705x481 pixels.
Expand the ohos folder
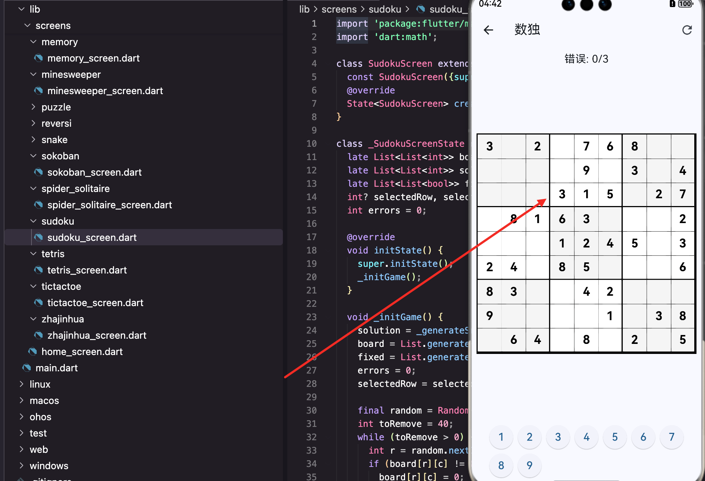(21, 417)
